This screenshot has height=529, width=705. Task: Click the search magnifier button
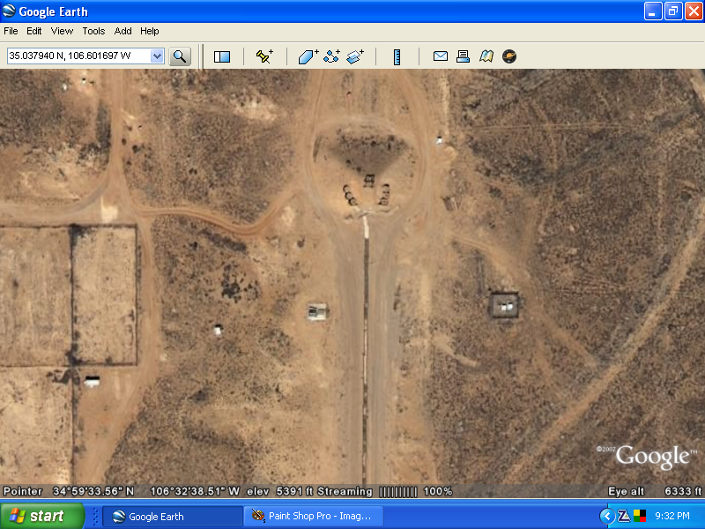click(x=180, y=56)
